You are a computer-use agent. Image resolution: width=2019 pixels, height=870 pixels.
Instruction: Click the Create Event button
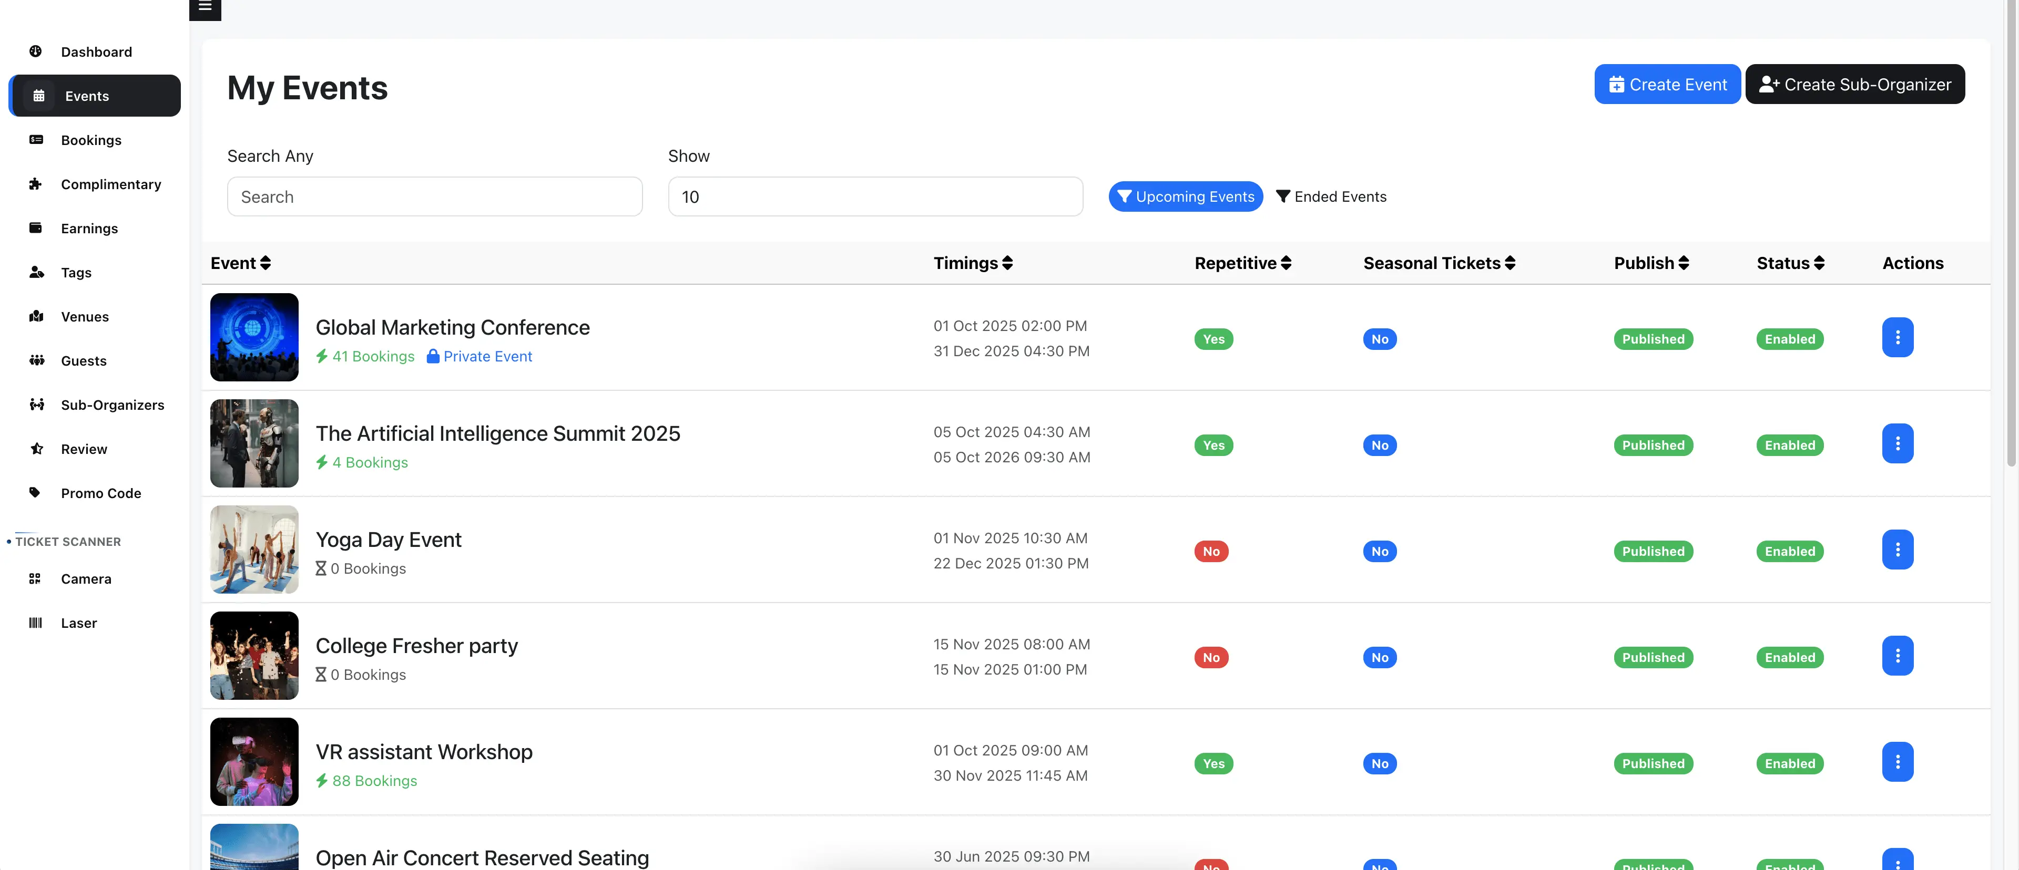[x=1667, y=85]
